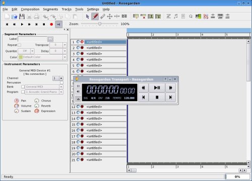252x181 pixels.
Task: Open the Composition menu
Action: coord(30,9)
